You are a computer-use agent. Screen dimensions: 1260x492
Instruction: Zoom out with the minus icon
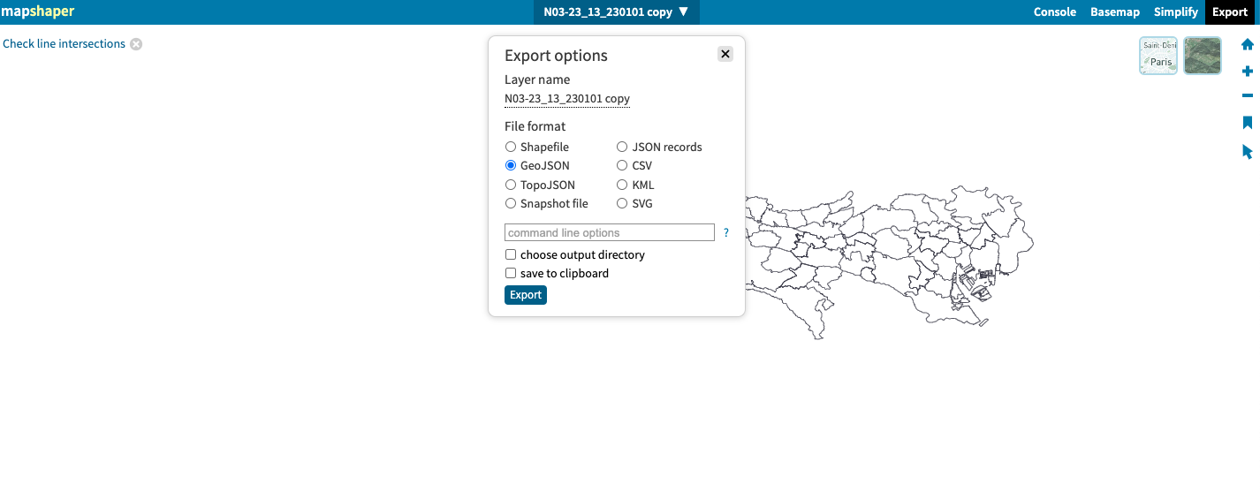[x=1248, y=95]
